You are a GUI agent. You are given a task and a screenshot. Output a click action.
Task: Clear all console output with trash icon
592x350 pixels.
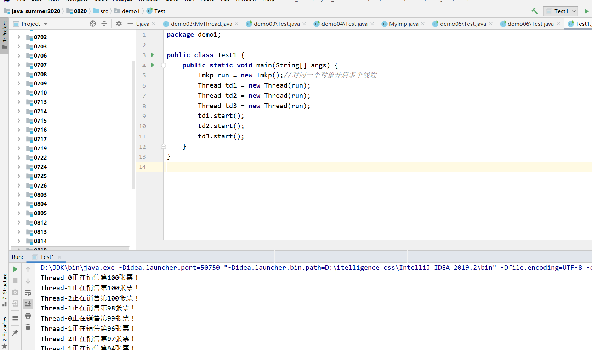[x=28, y=327]
